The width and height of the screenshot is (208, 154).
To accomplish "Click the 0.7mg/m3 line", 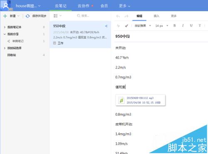I will click(x=123, y=77).
